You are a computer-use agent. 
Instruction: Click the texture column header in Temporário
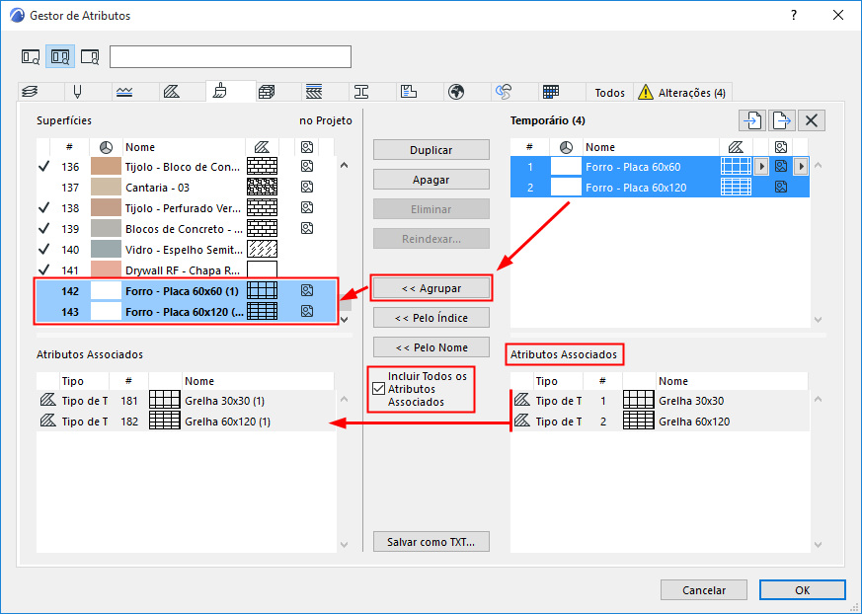click(x=781, y=147)
